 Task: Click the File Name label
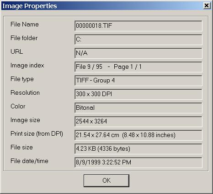pyautogui.click(x=25, y=25)
